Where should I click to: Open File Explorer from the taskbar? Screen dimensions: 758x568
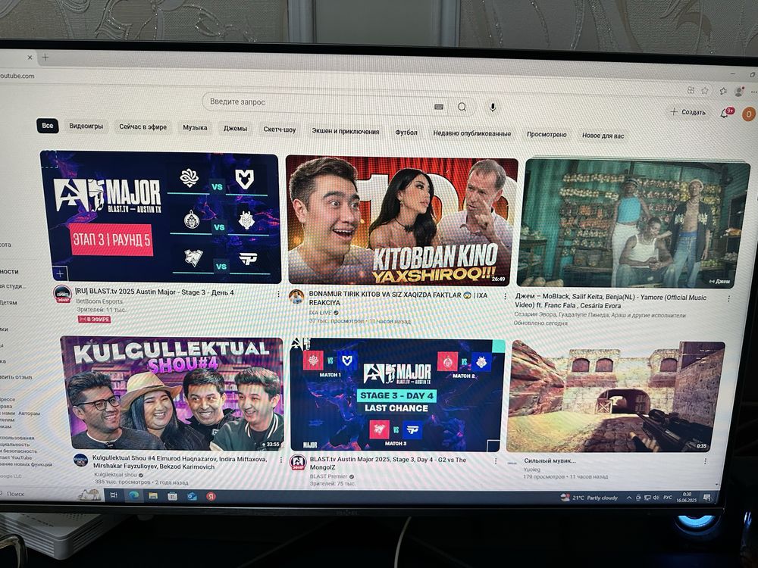(x=153, y=495)
